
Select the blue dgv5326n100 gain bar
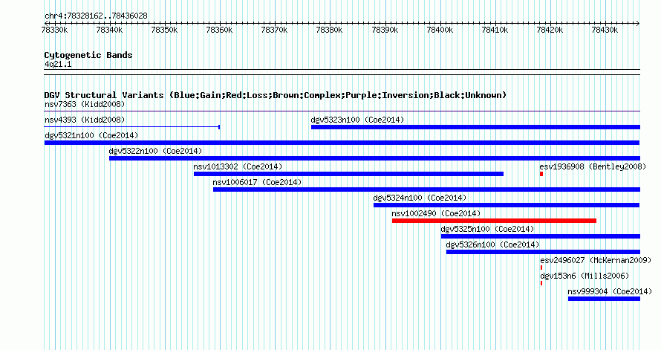543,252
